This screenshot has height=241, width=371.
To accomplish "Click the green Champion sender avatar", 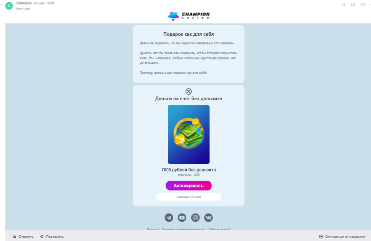I will pyautogui.click(x=9, y=6).
